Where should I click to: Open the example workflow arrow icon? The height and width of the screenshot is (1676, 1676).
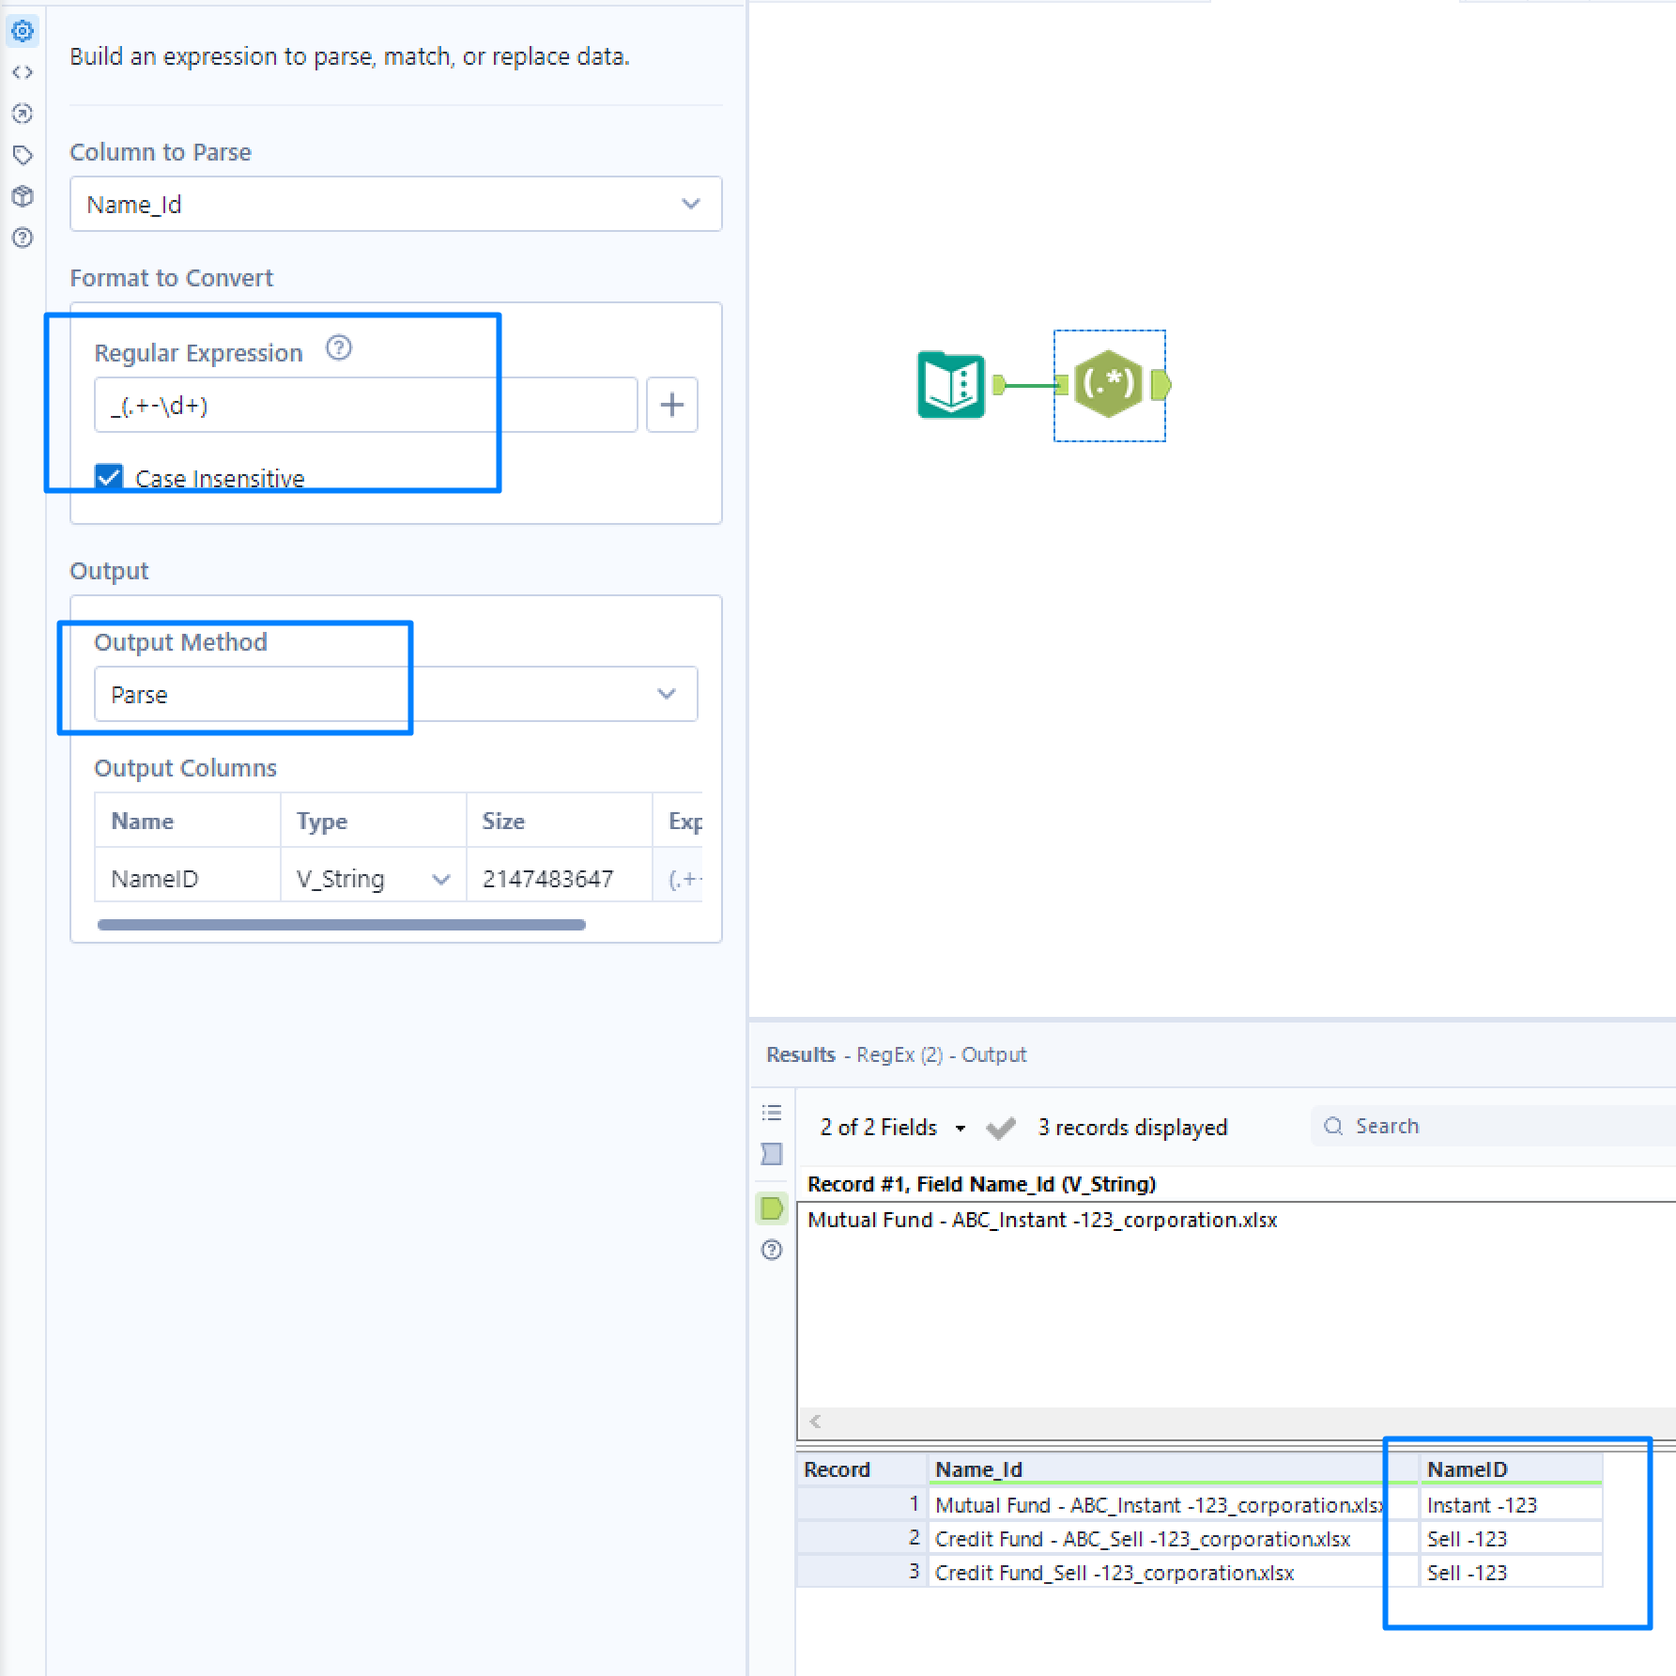tap(23, 114)
